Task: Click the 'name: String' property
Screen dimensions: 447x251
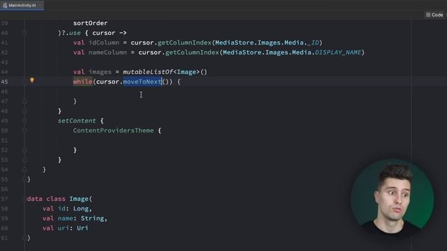Action: point(81,218)
